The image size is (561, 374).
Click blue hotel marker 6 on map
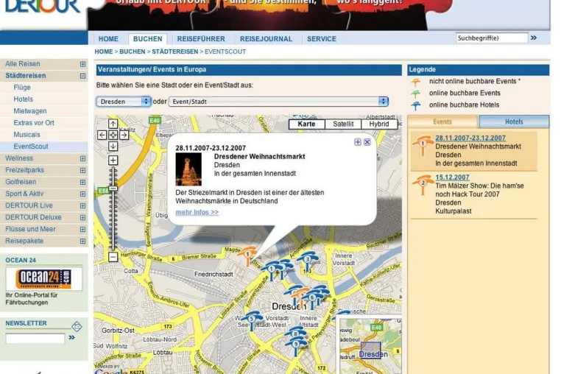[x=312, y=299]
